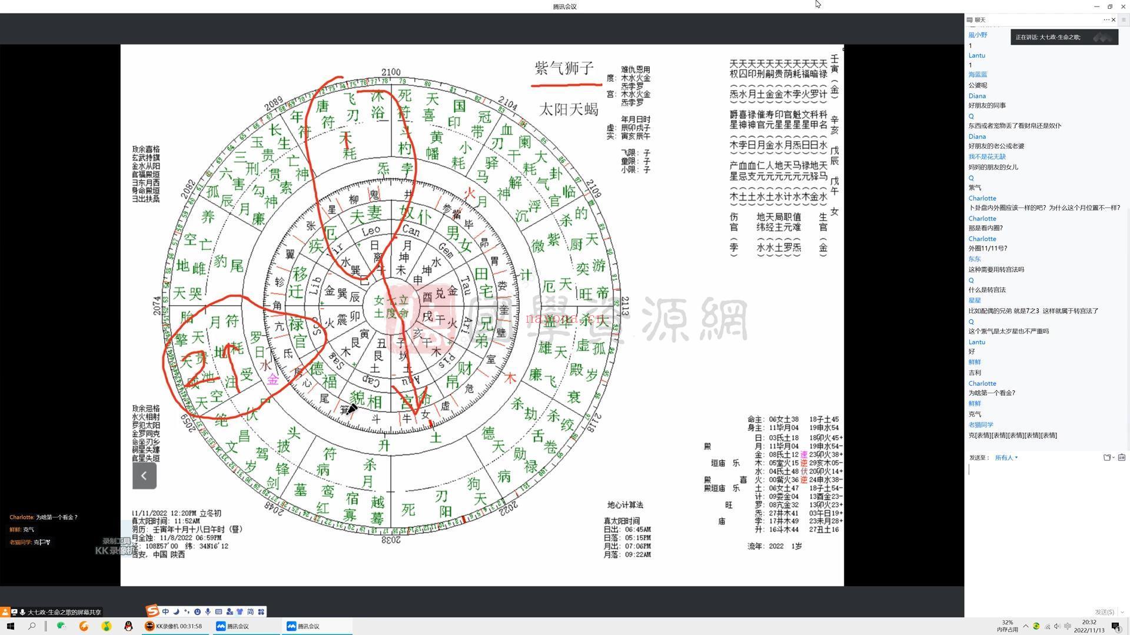Image resolution: width=1130 pixels, height=635 pixels.
Task: Click the orange participant icon on the sharing bar
Action: [5, 612]
